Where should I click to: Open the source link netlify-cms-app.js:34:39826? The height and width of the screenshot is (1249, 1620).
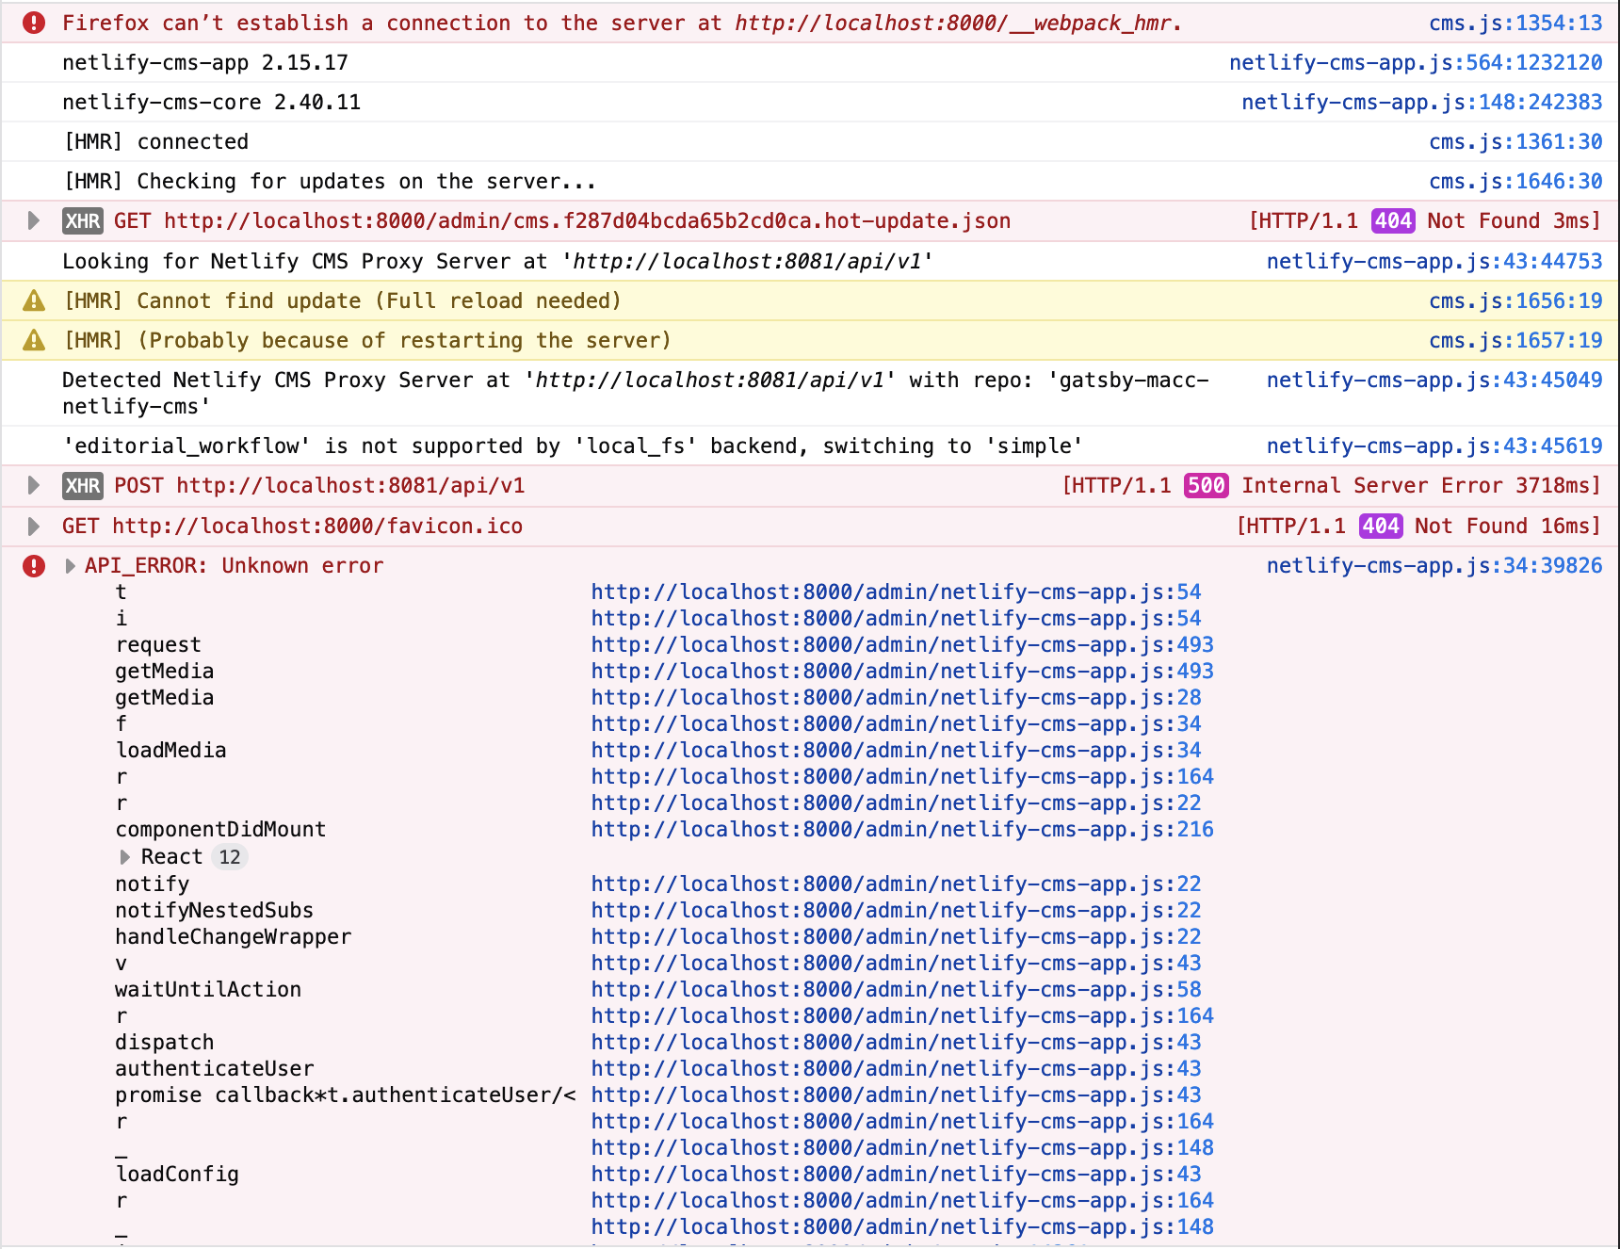pos(1434,566)
